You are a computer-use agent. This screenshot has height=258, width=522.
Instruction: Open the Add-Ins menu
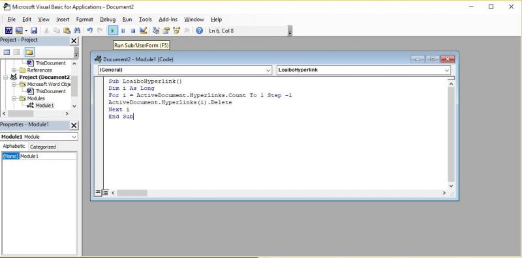pos(168,20)
